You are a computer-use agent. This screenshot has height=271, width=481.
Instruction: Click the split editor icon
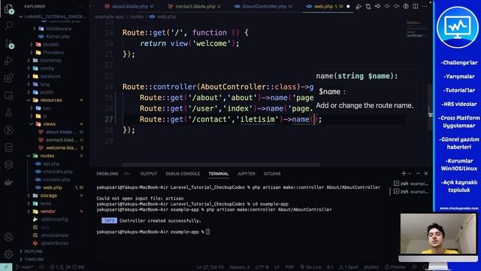pyautogui.click(x=416, y=6)
